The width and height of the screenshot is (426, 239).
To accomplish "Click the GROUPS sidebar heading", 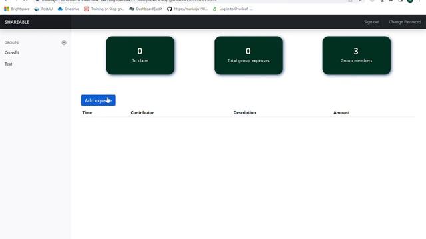I will pyautogui.click(x=12, y=42).
